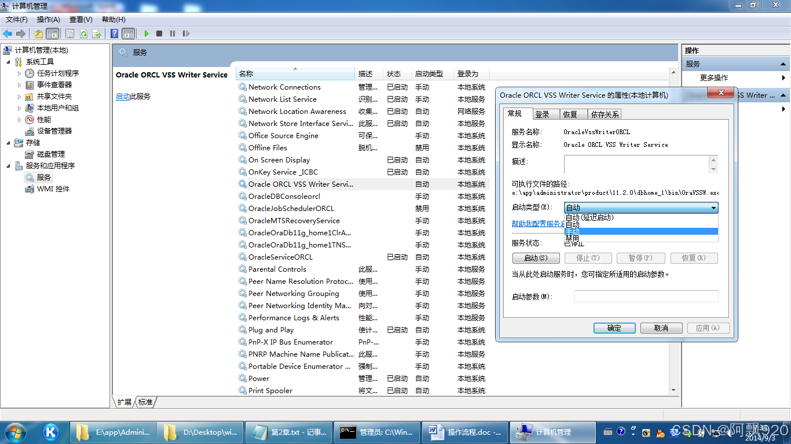The height and width of the screenshot is (444, 791).
Task: Switch to the 操作流程.doc Word taskbar item
Action: [x=465, y=432]
